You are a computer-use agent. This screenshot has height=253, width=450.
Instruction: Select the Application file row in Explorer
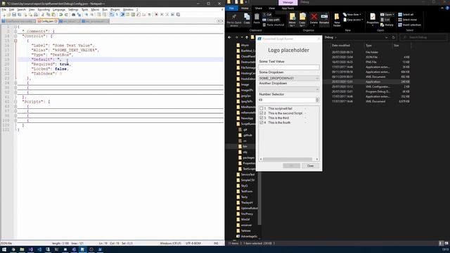tap(371, 82)
